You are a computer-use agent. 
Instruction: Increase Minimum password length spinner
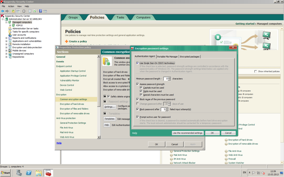tap(169, 78)
